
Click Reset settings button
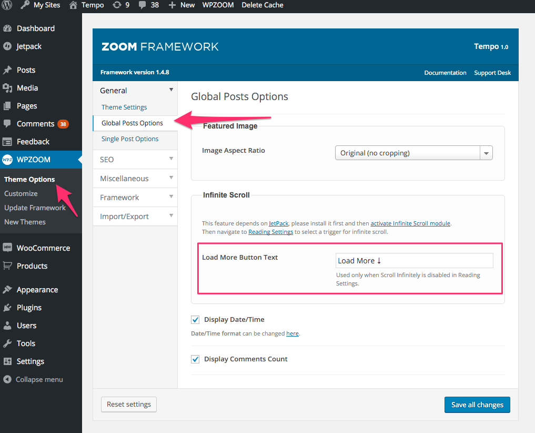pos(129,405)
